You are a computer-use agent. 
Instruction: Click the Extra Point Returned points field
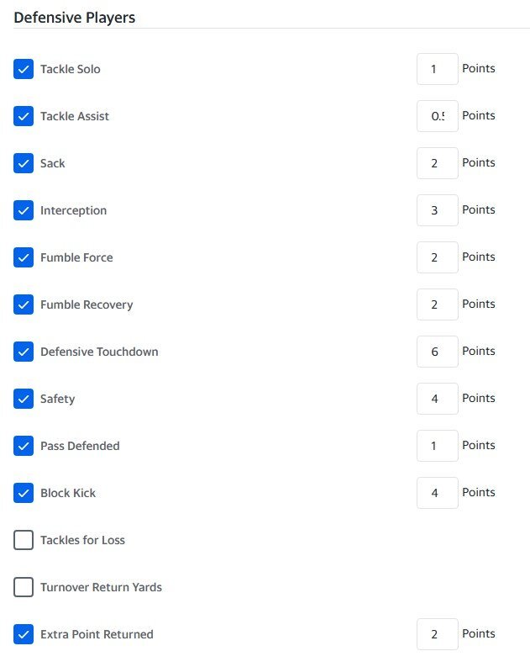coord(438,634)
